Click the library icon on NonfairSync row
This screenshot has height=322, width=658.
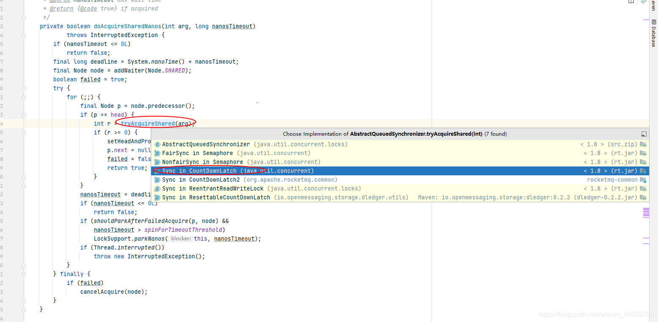pyautogui.click(x=643, y=162)
